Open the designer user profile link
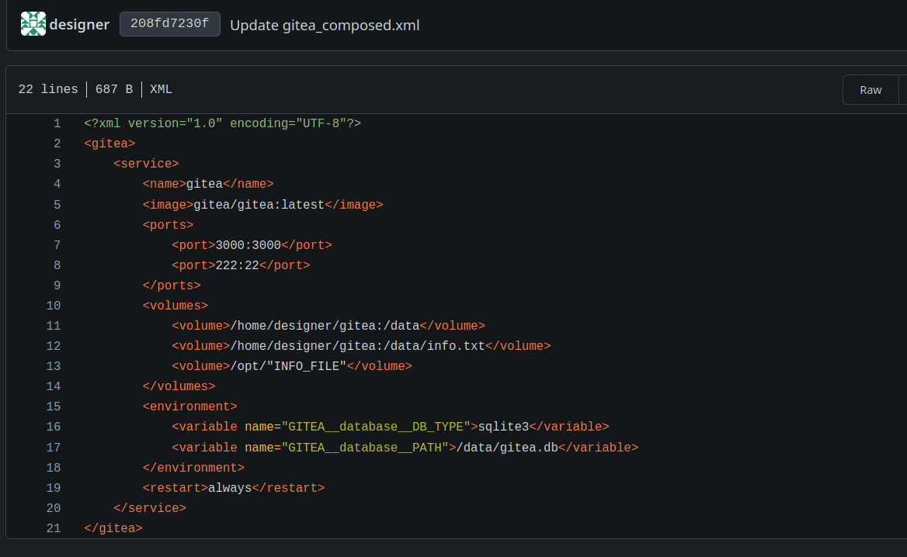Viewport: 907px width, 557px height. tap(79, 25)
